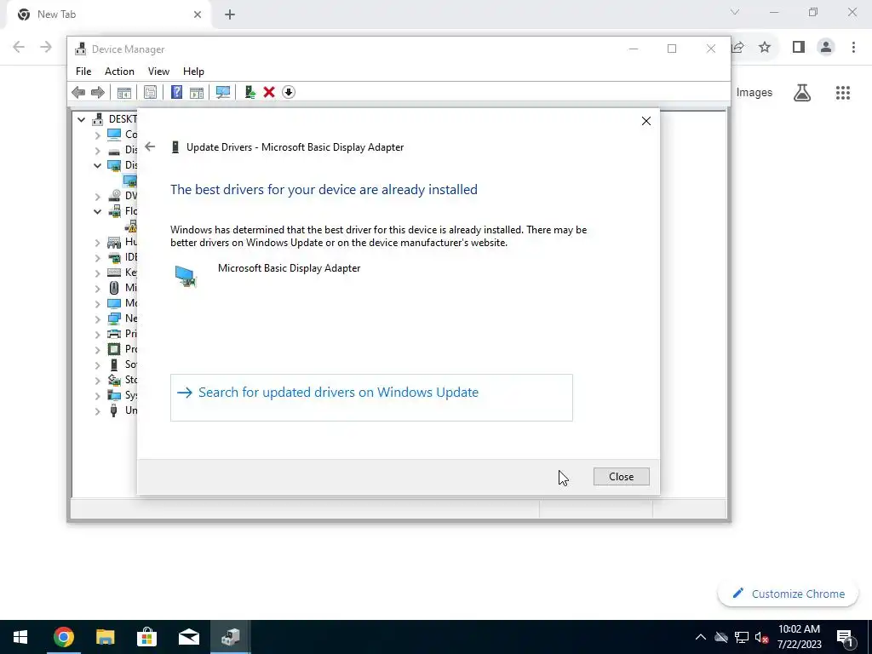Open Chrome's three-dot menu
The height and width of the screenshot is (654, 872).
pyautogui.click(x=853, y=48)
